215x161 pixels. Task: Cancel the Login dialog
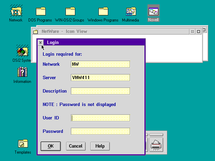pos(76,146)
